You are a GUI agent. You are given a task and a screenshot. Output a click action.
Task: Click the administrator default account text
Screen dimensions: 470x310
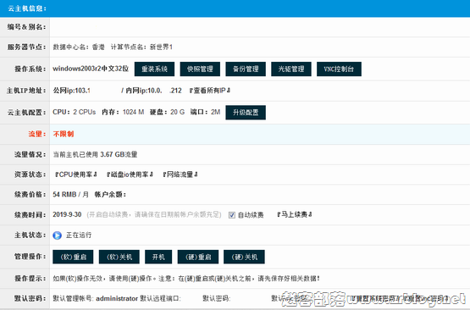tap(117, 299)
